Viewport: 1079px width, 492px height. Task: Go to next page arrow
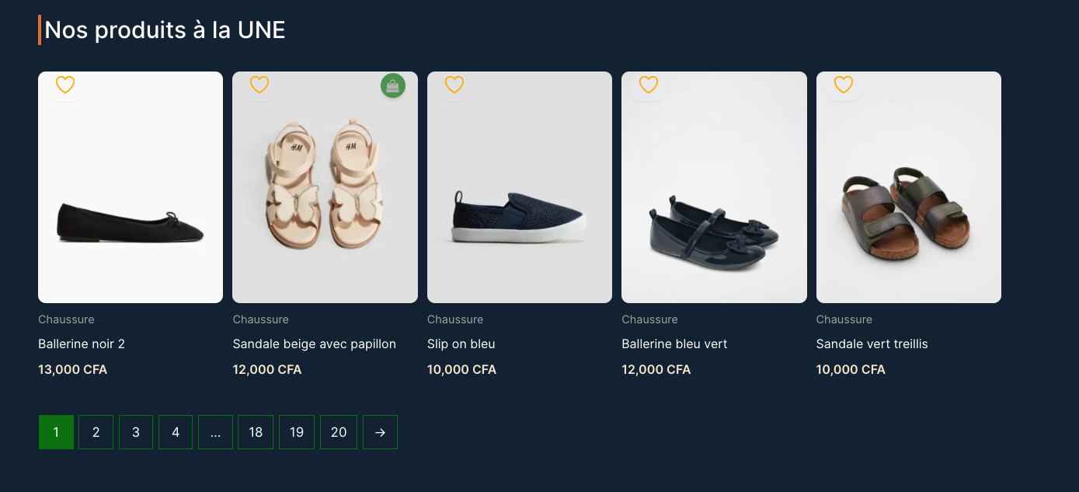pyautogui.click(x=380, y=432)
